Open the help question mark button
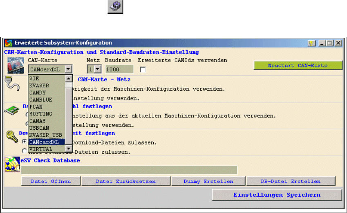The image size is (347, 213). coord(311,43)
